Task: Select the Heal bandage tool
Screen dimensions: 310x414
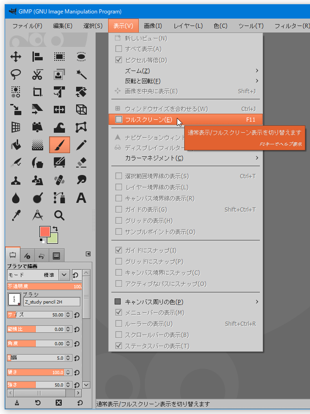Action: coord(59,181)
